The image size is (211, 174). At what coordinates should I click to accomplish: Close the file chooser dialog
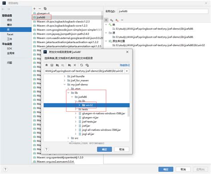click(127, 52)
